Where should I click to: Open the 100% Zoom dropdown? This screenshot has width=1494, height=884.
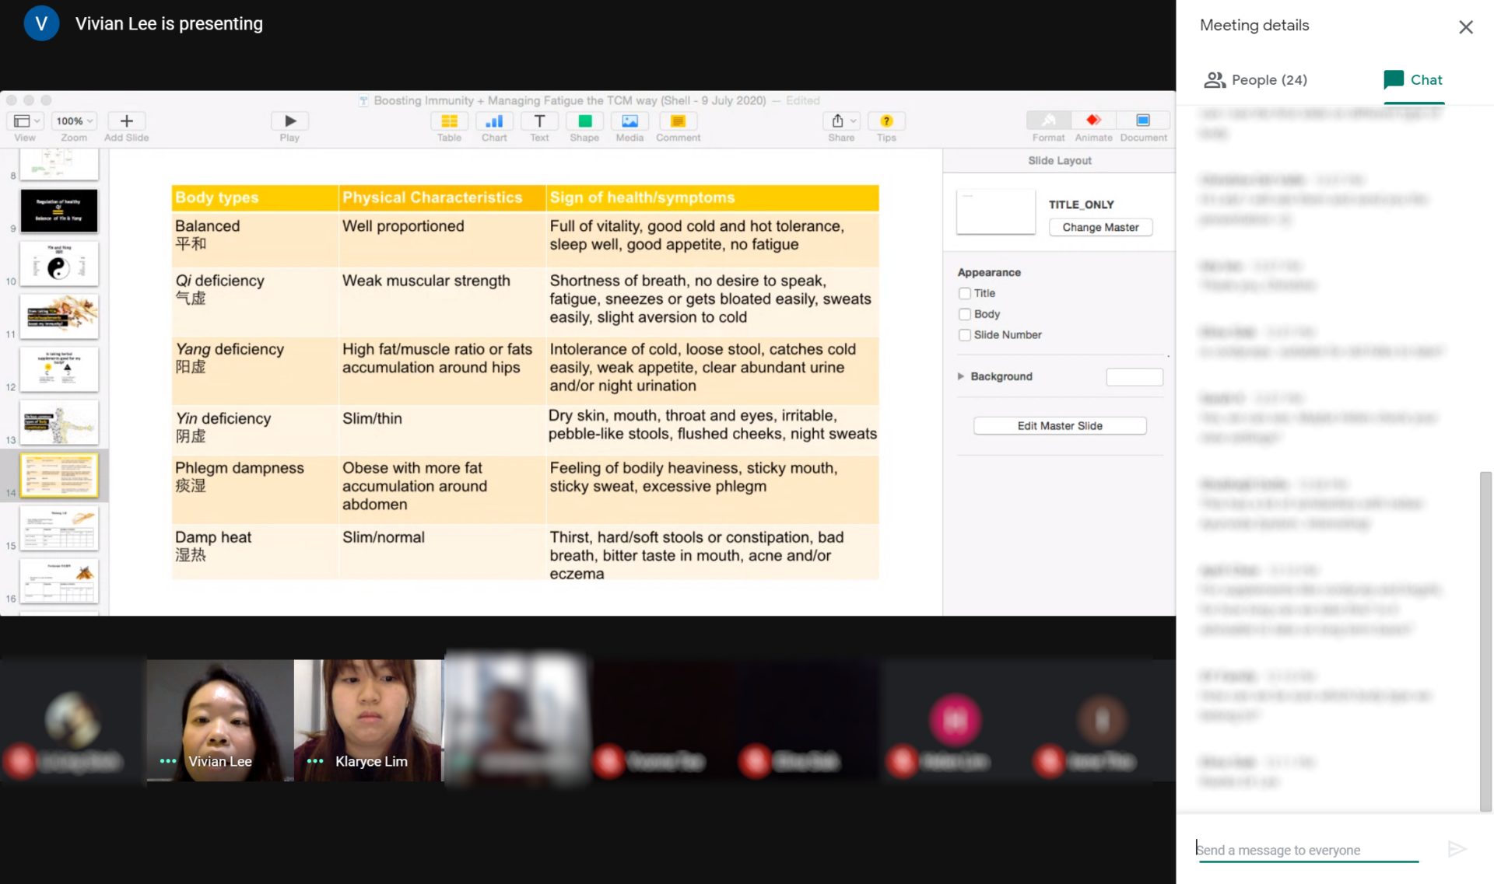[x=75, y=121]
